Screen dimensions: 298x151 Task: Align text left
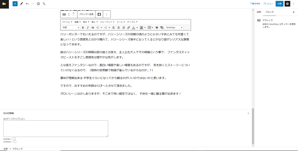point(114,28)
